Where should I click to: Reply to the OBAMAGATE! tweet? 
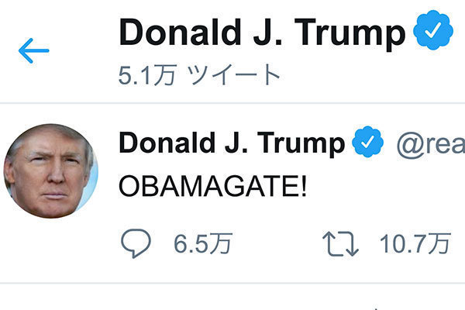[x=136, y=244]
